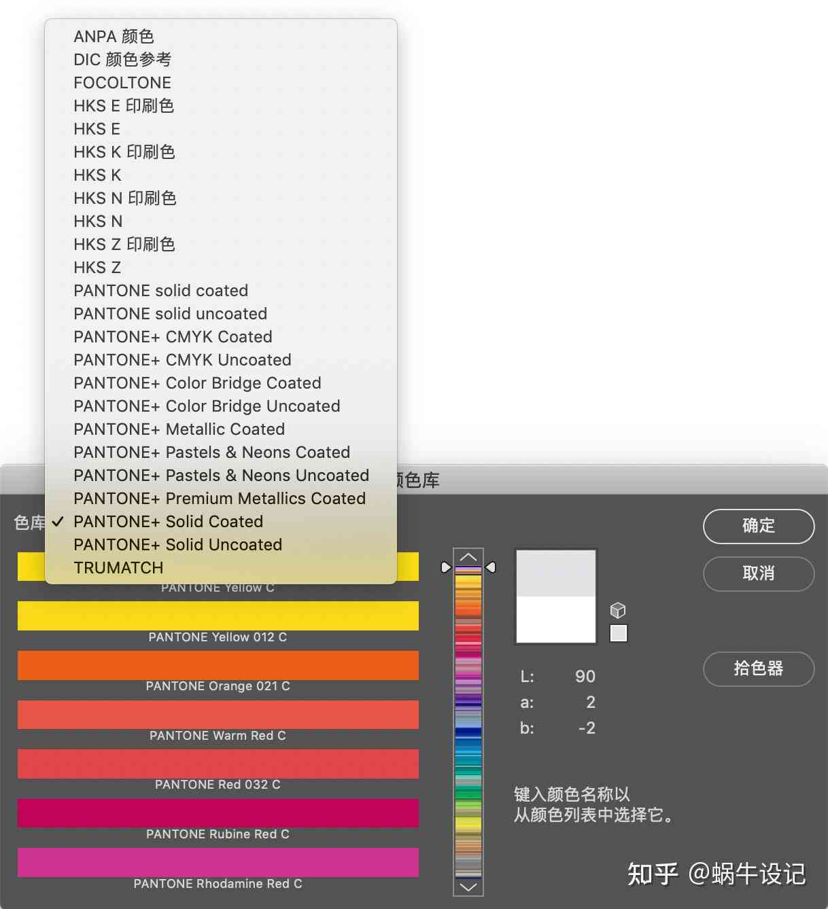The height and width of the screenshot is (909, 828).
Task: Click the down arrow below color strip
Action: coord(468,887)
